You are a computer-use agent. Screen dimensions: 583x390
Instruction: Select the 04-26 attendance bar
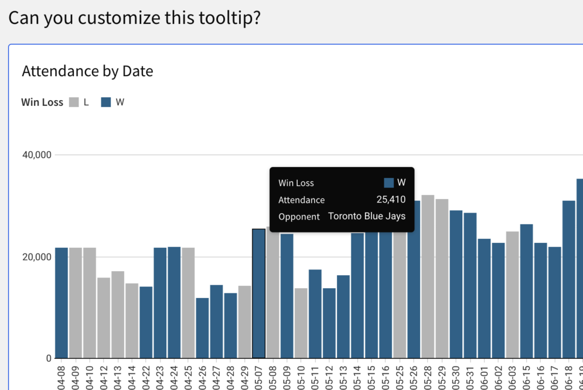coord(202,327)
